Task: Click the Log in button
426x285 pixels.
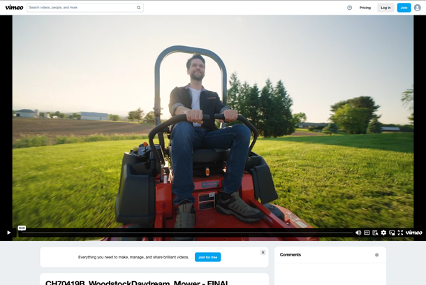Action: pyautogui.click(x=385, y=8)
